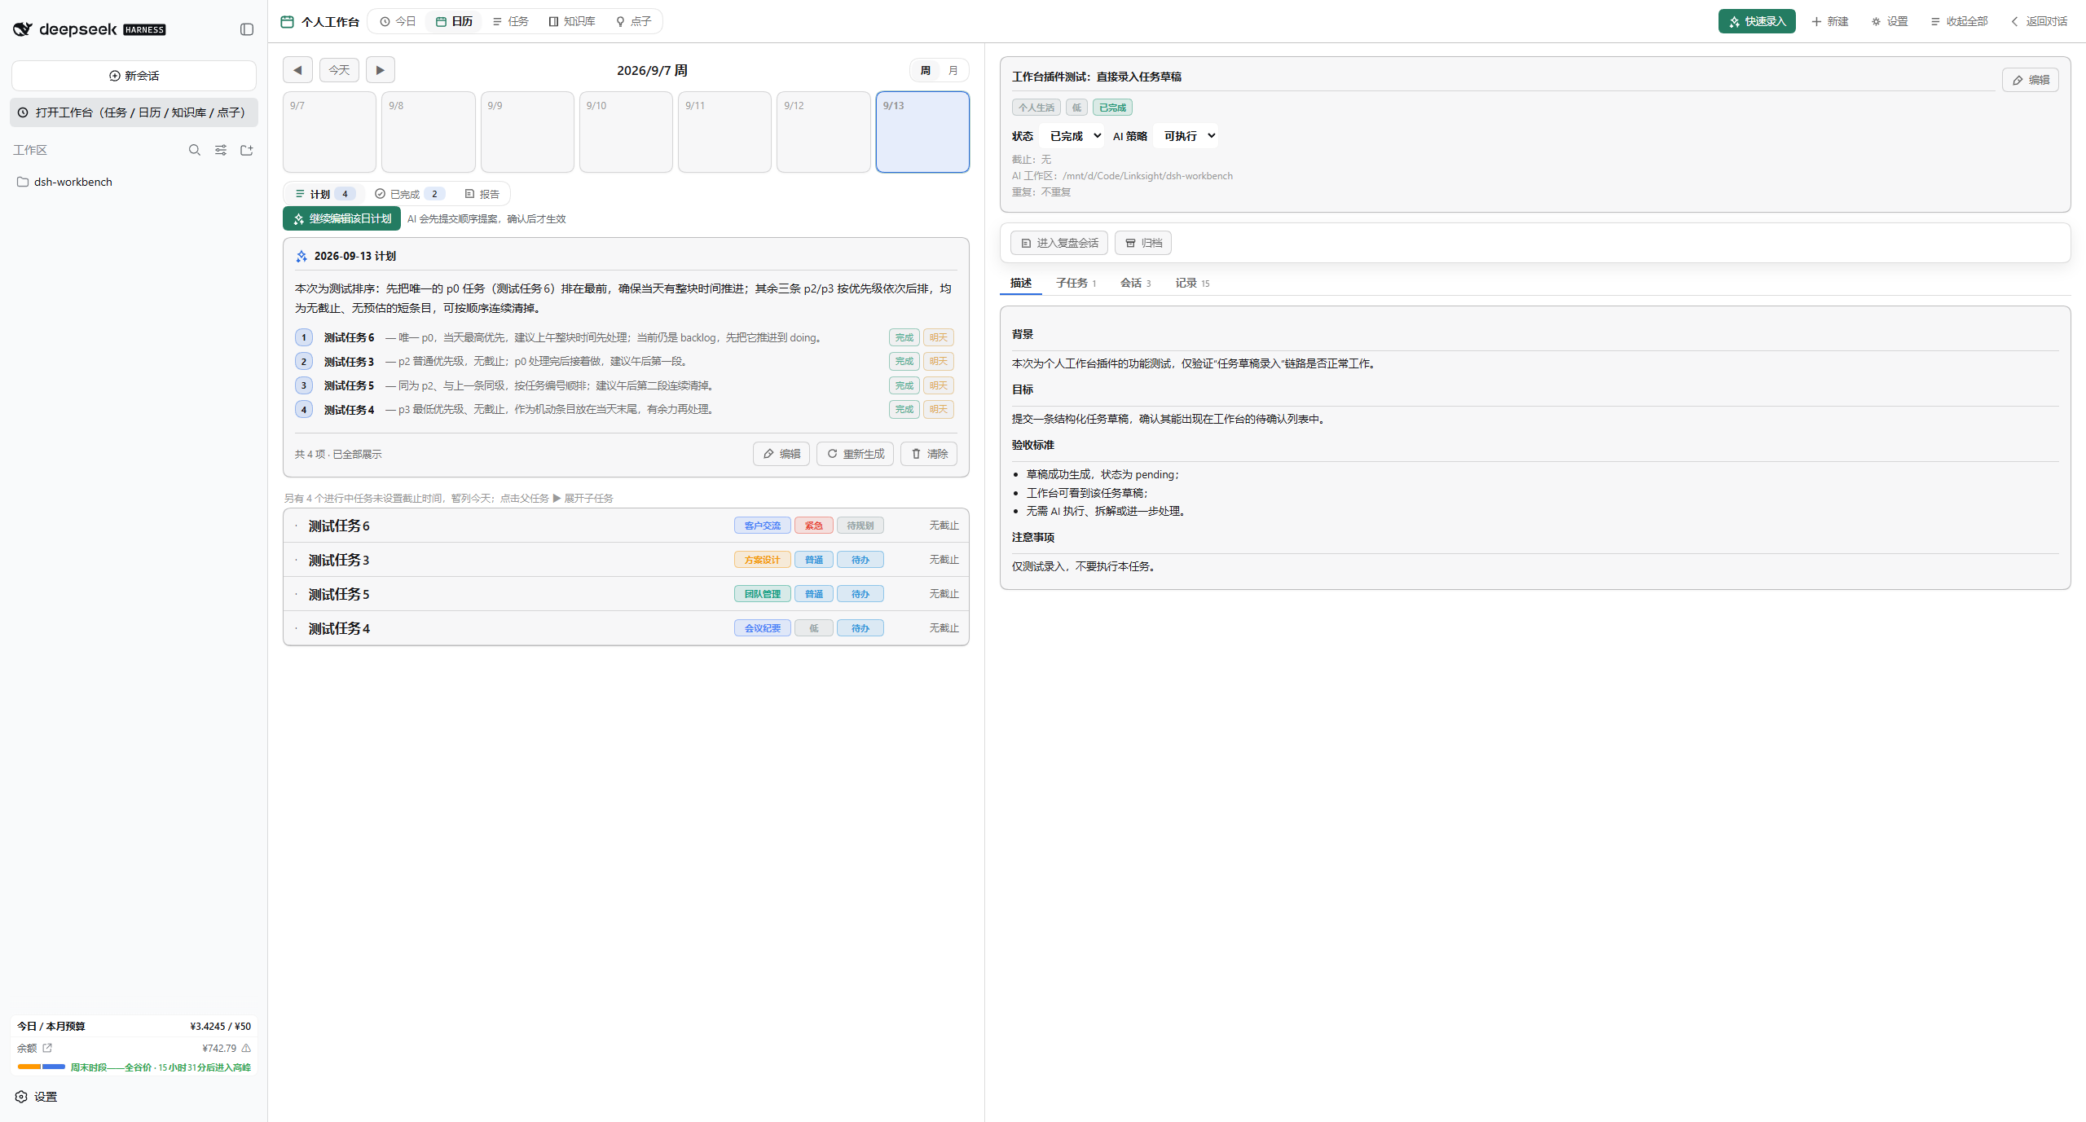Jump to today in calendar

tap(339, 70)
